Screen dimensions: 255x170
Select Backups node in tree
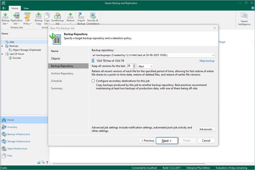point(14,46)
